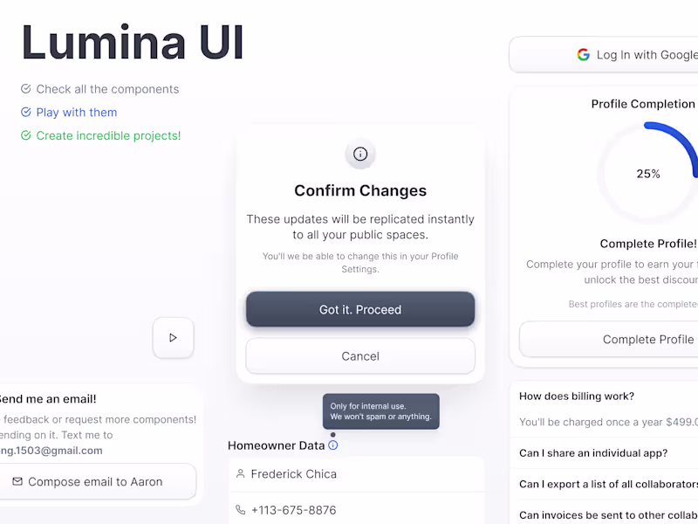Click the info icon above Confirm Changes
Viewport: 698px width, 524px height.
(360, 155)
